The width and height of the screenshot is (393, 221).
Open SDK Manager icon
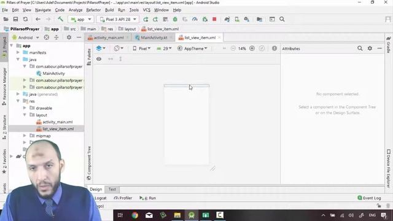coord(247,19)
